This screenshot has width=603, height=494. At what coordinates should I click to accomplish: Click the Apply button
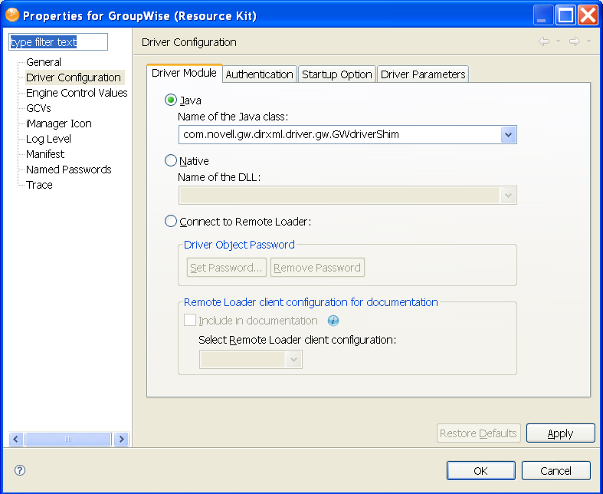pos(560,433)
